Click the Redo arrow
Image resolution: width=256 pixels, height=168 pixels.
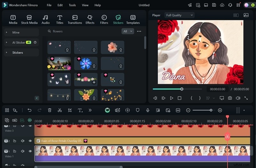[39, 110]
